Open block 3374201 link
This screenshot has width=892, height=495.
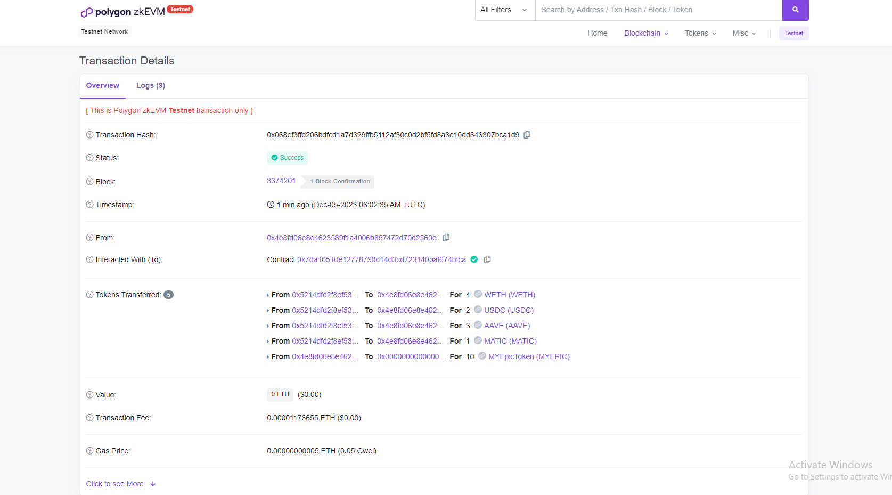click(x=281, y=181)
